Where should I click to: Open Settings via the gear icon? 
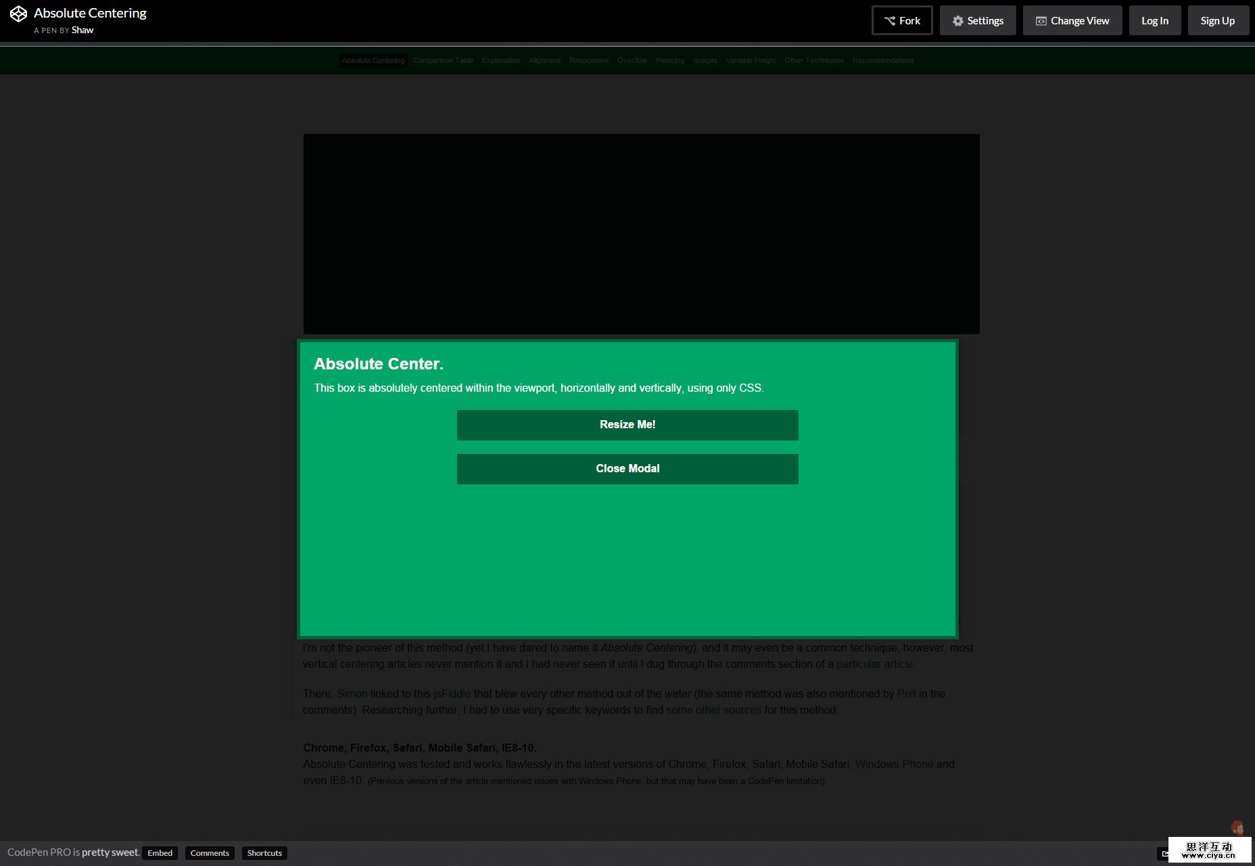(x=957, y=20)
